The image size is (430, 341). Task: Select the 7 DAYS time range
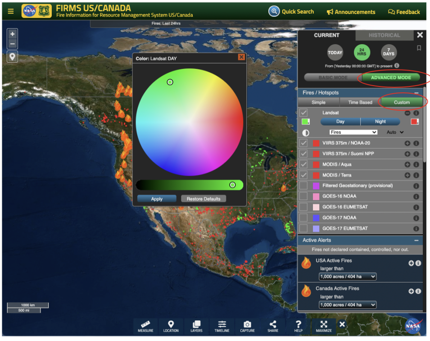[389, 52]
